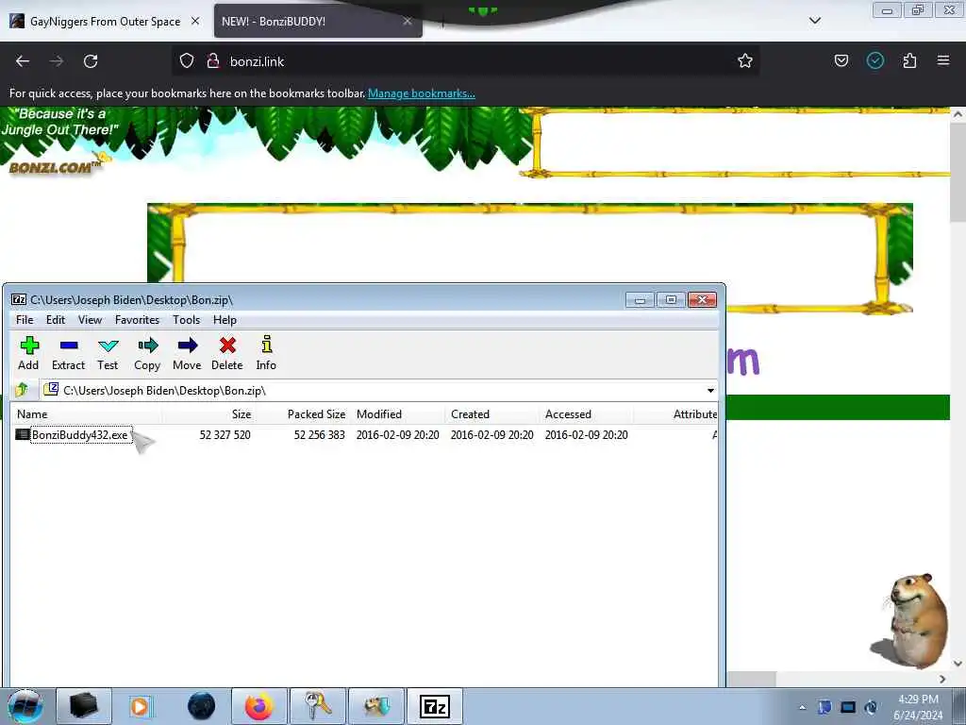Click the Copy toolbar icon in 7-Zip
Viewport: 966px width, 725px height.
(147, 353)
